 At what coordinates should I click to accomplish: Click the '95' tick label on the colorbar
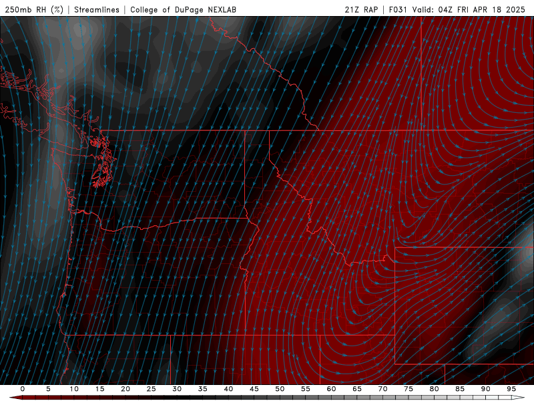pyautogui.click(x=511, y=389)
